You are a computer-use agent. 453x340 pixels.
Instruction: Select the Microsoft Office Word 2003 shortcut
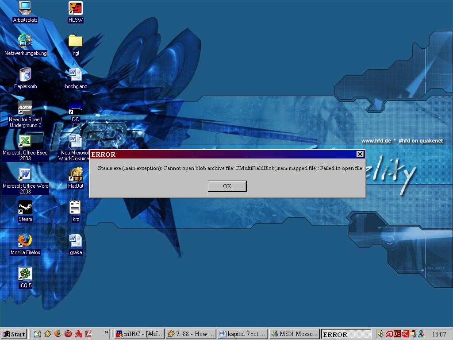pos(25,181)
